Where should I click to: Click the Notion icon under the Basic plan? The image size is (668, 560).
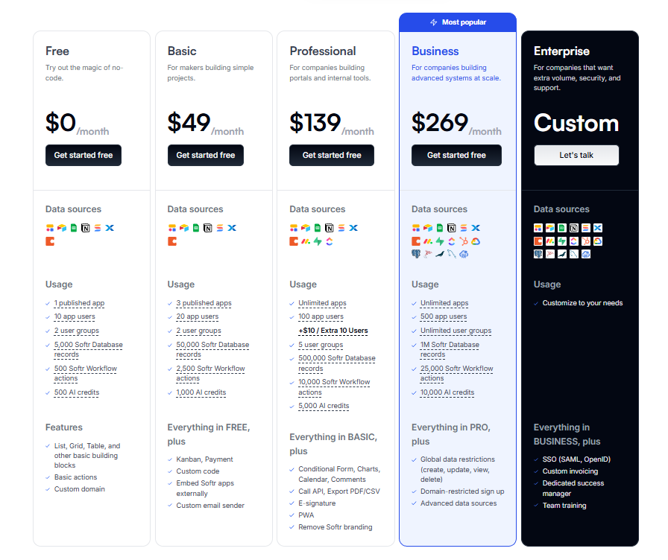(207, 227)
